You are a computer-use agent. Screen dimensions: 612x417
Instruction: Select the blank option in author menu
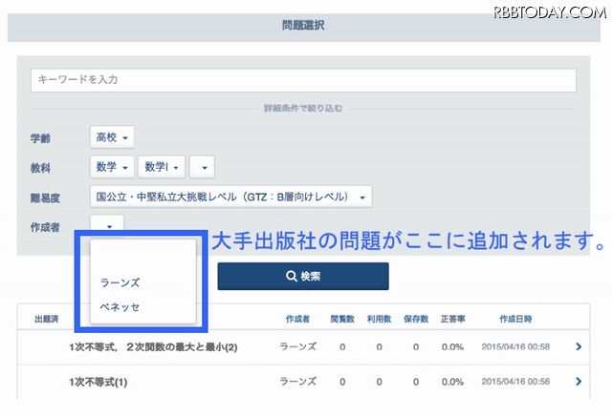tap(142, 258)
